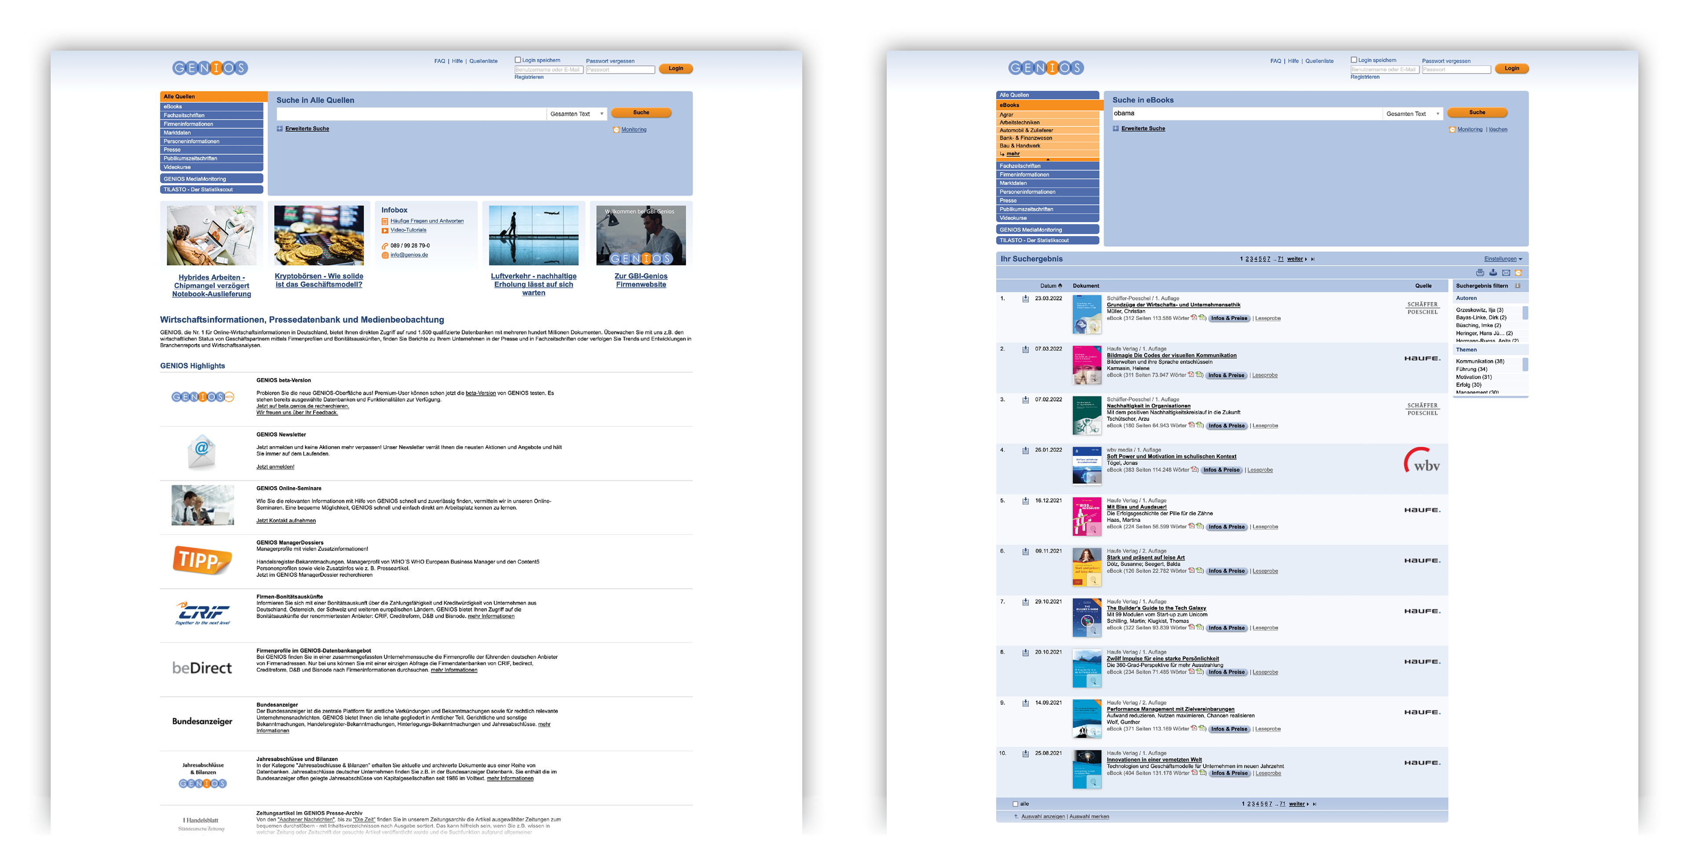Click Auswahl merken link
Viewport: 1689px width, 844px height.
click(x=1090, y=816)
